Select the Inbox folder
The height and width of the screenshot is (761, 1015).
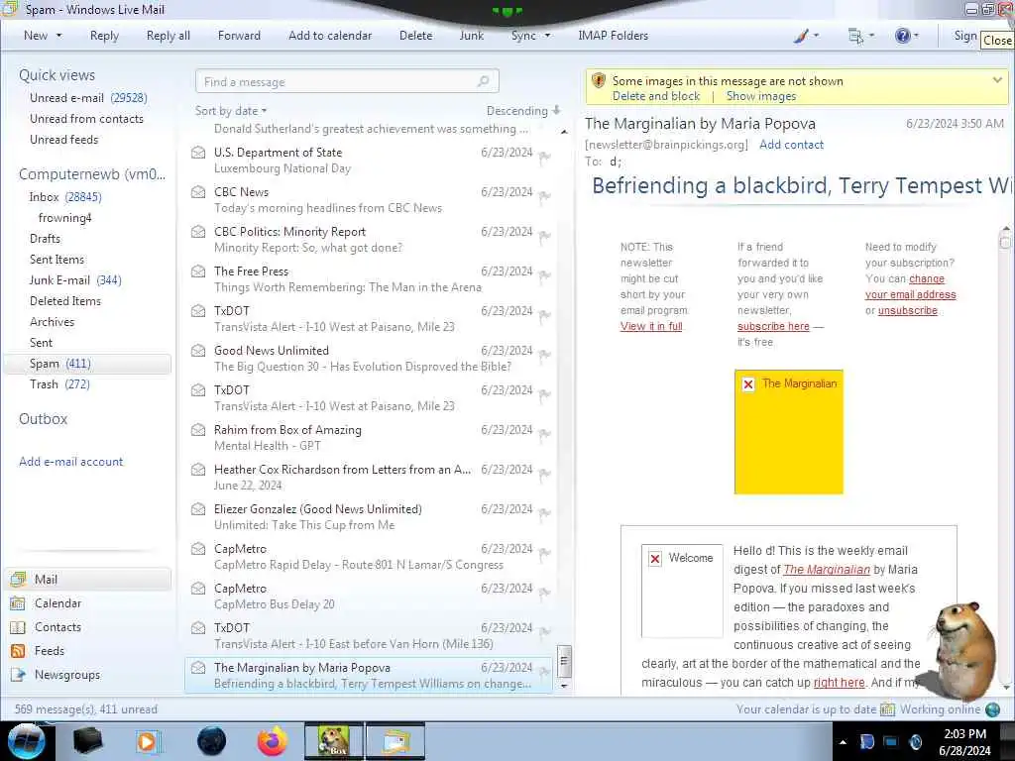(64, 197)
